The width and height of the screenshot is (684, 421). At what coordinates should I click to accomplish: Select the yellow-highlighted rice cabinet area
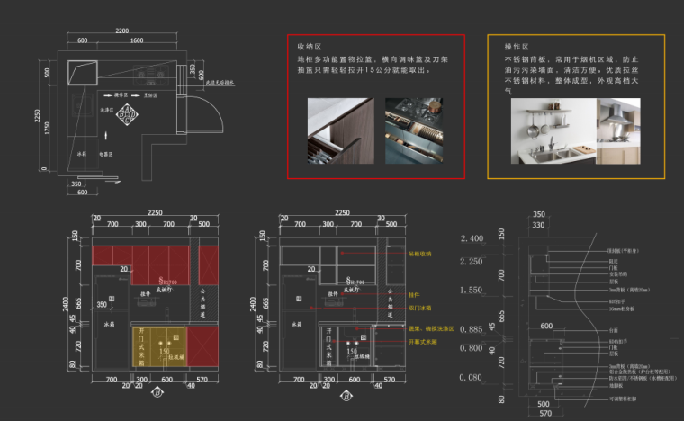(159, 345)
